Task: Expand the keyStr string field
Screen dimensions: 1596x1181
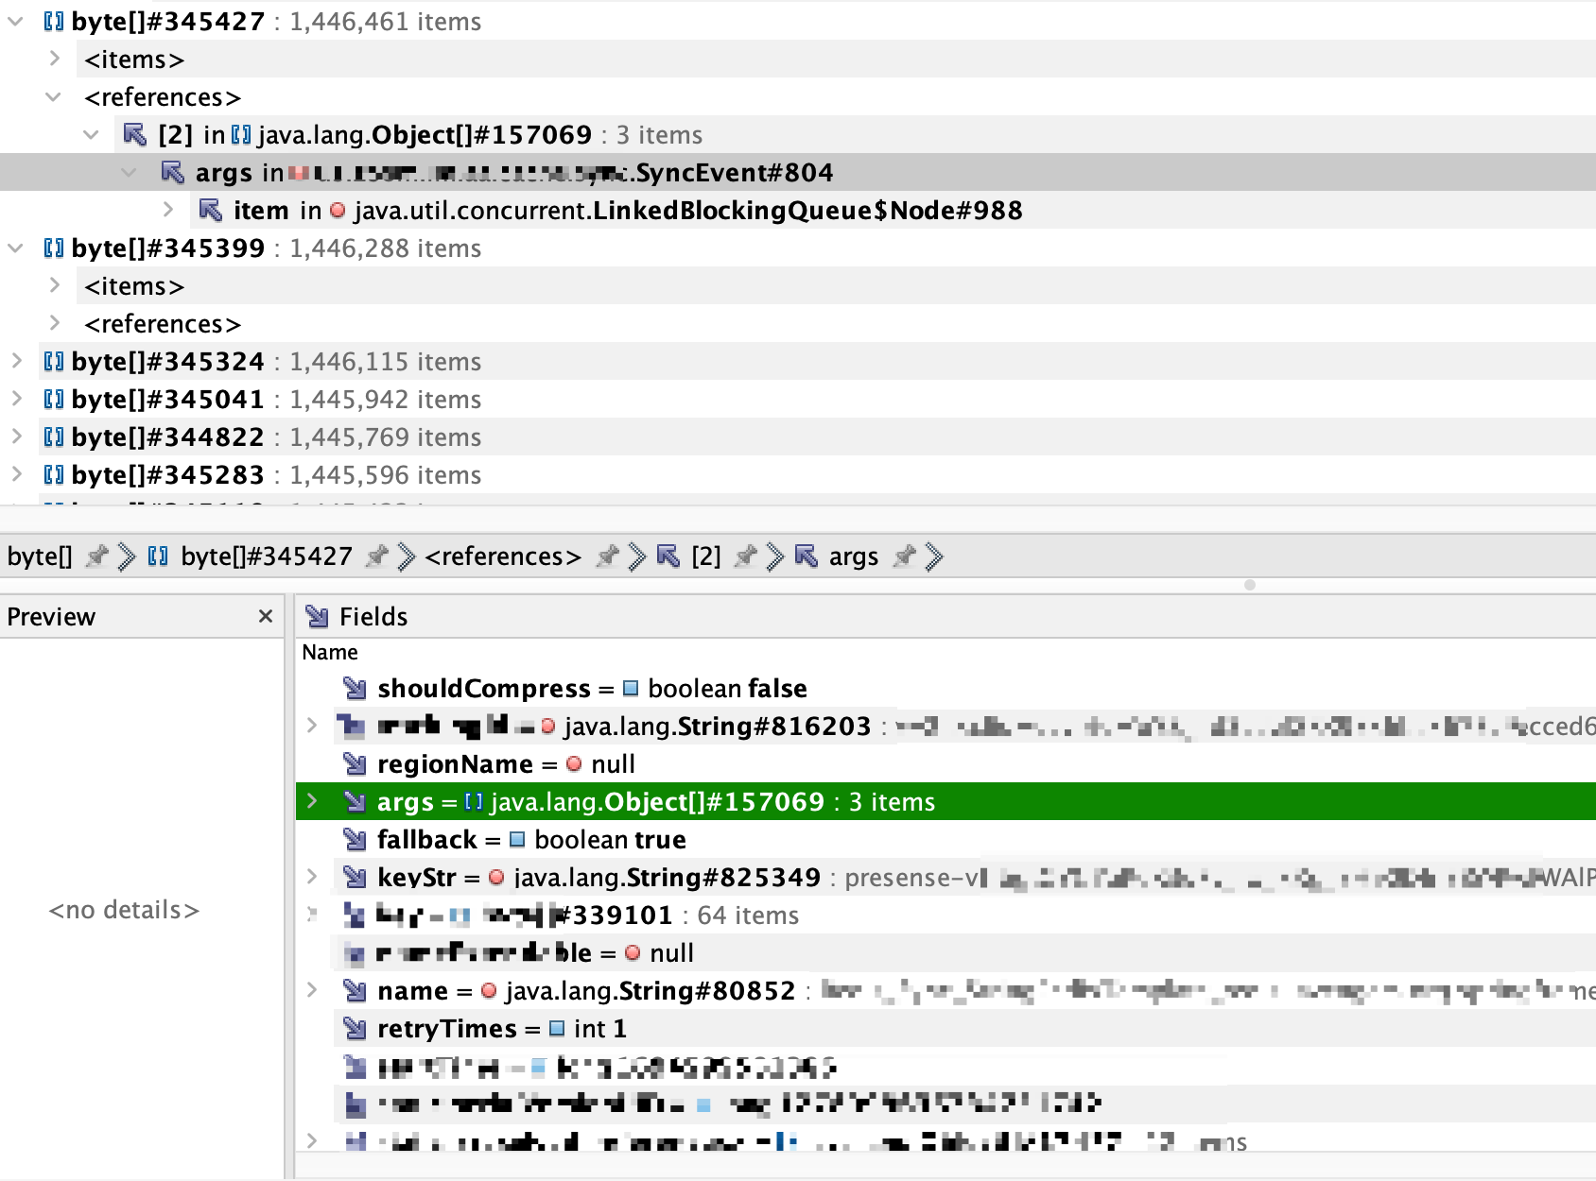Action: pyautogui.click(x=312, y=878)
